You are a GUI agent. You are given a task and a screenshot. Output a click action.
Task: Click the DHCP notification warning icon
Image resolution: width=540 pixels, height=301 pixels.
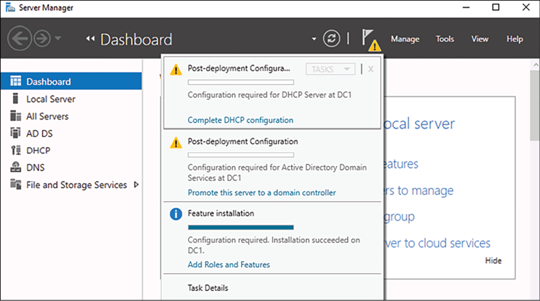point(176,69)
